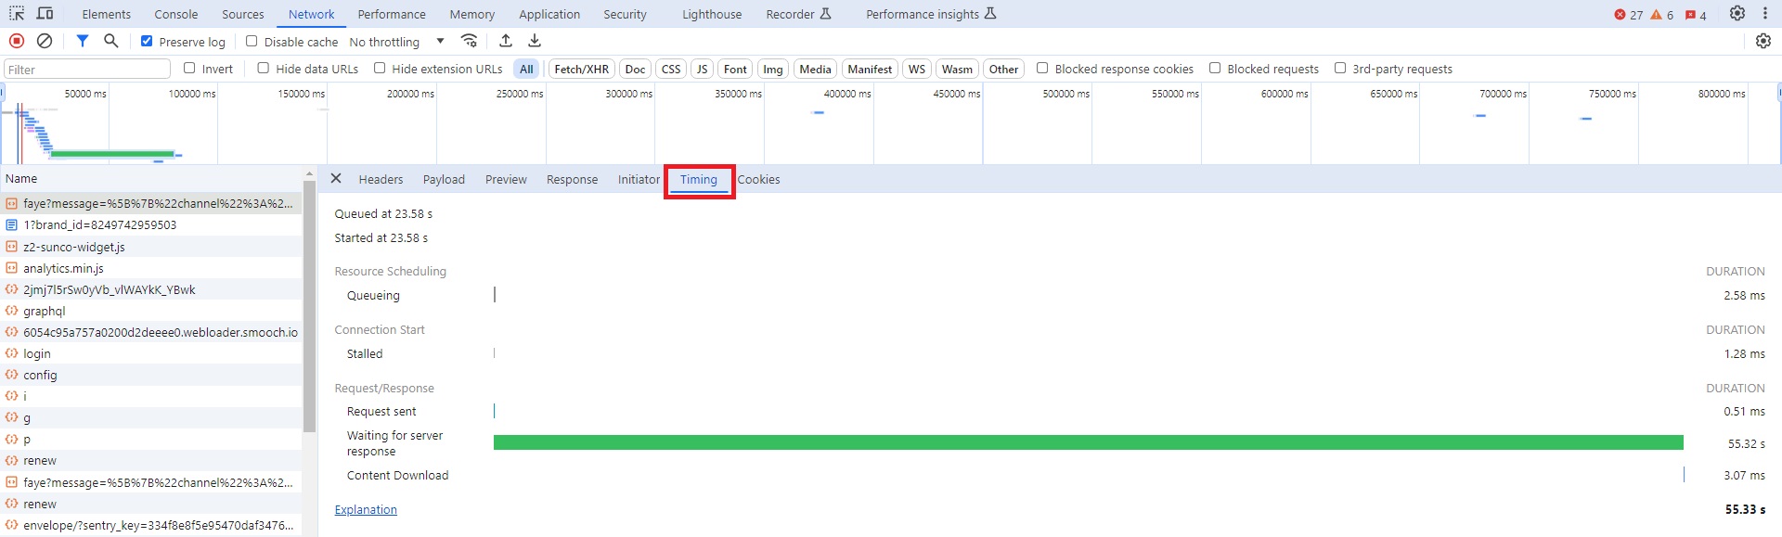
Task: Clear the network log
Action: pyautogui.click(x=45, y=41)
